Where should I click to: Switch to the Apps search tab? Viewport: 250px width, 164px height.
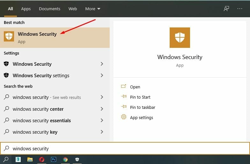(x=26, y=9)
